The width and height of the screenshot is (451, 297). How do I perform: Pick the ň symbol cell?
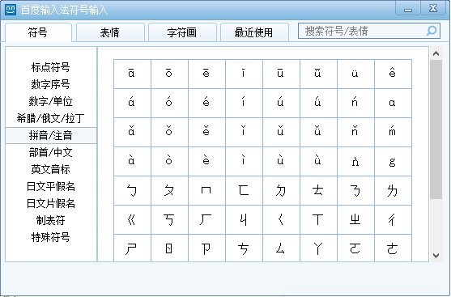click(x=355, y=132)
